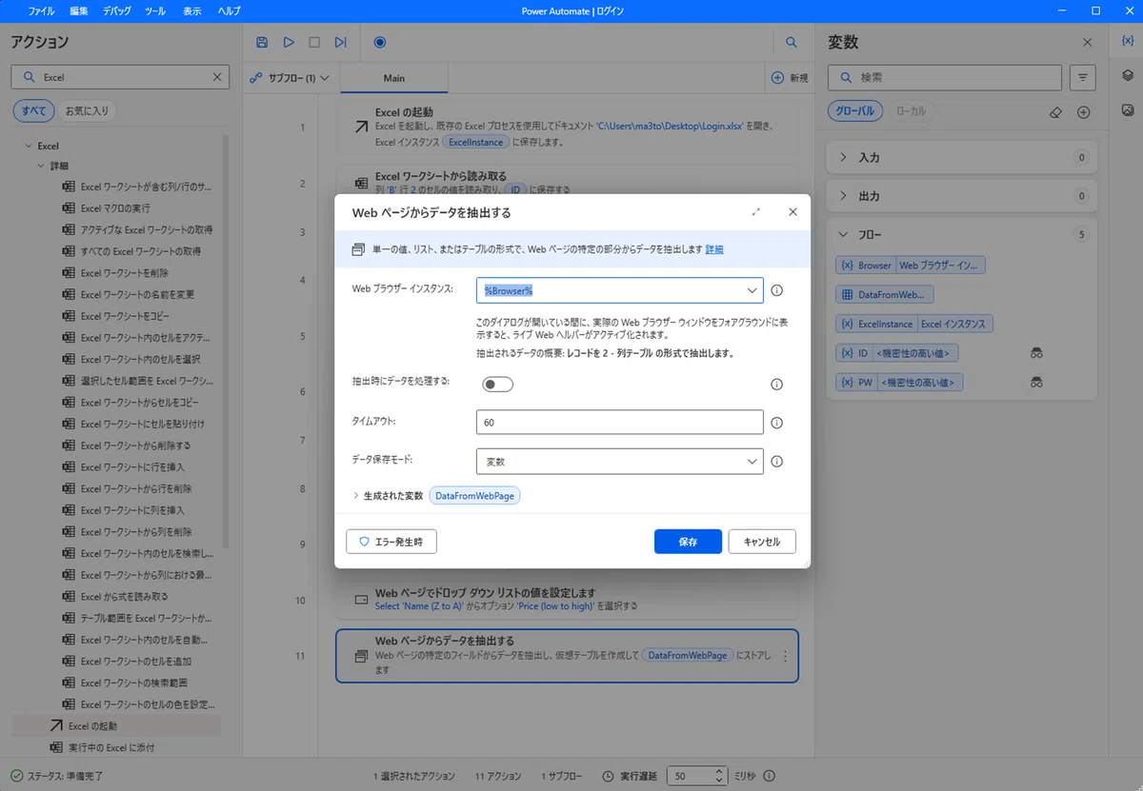Collapse the 詳細 subgroup
This screenshot has height=791, width=1143.
(x=41, y=166)
